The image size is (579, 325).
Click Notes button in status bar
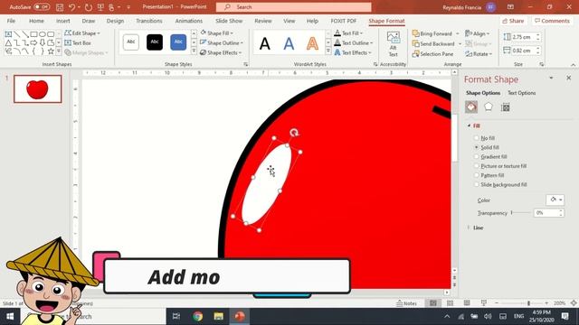tap(406, 303)
